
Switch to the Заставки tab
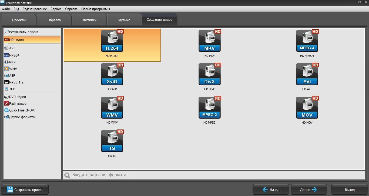[89, 20]
